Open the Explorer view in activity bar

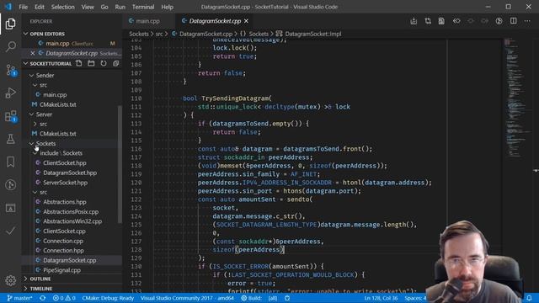pos(10,24)
